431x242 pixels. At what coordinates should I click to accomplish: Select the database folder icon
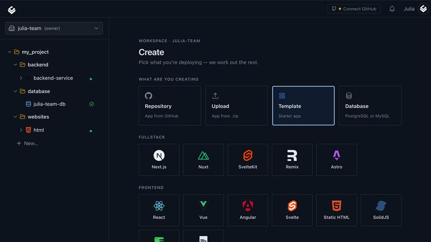click(x=23, y=91)
